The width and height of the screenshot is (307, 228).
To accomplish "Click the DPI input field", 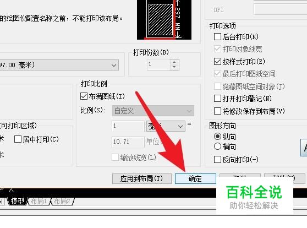I will point(281,9).
